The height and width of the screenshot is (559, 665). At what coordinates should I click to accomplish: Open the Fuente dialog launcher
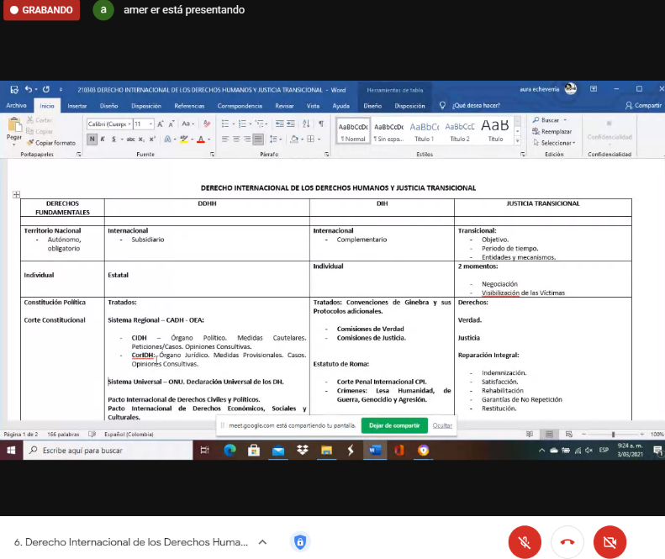pyautogui.click(x=212, y=155)
